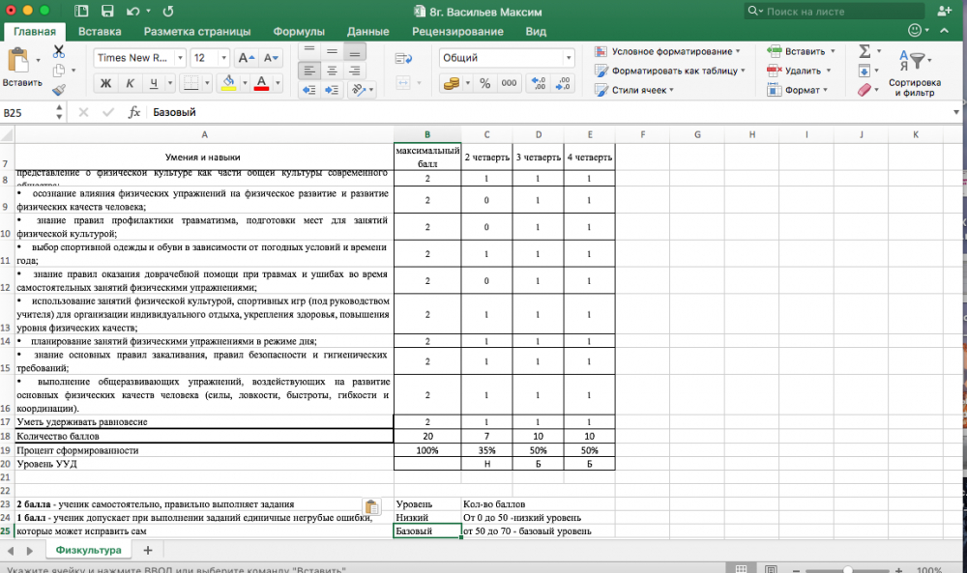Expand Стили ячеек menu
This screenshot has width=967, height=573.
pos(634,90)
